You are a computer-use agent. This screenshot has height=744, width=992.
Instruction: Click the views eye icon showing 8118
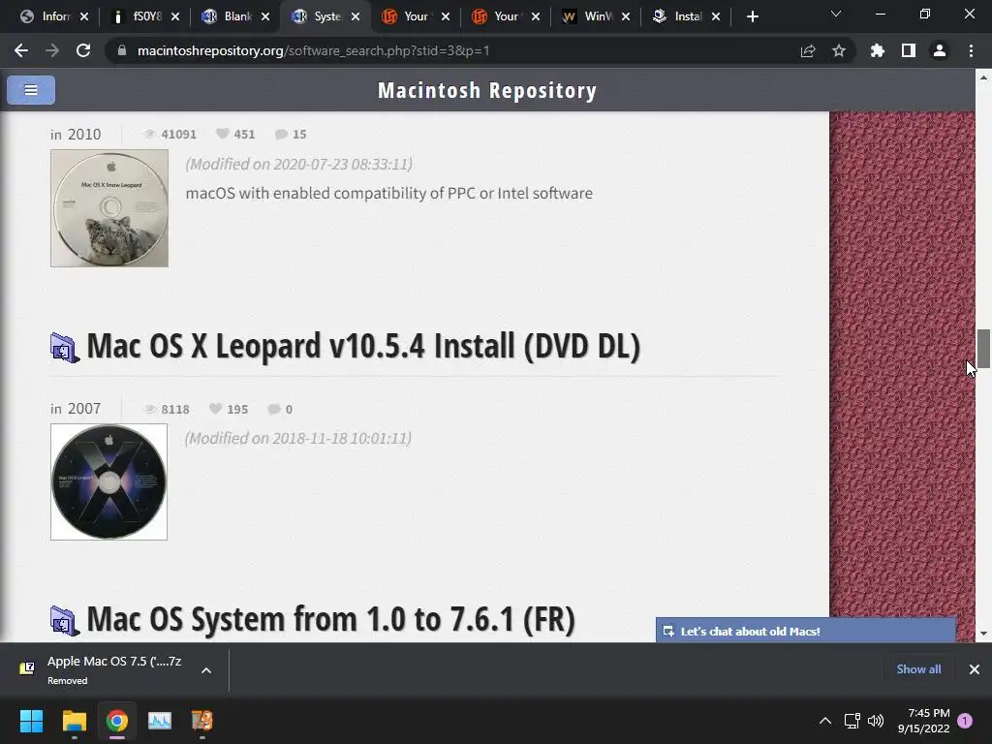click(150, 410)
